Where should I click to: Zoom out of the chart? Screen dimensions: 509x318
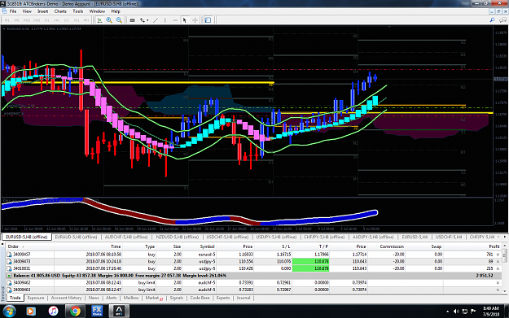click(x=119, y=20)
